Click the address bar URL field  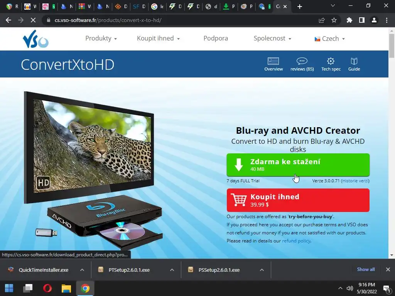pos(181,20)
